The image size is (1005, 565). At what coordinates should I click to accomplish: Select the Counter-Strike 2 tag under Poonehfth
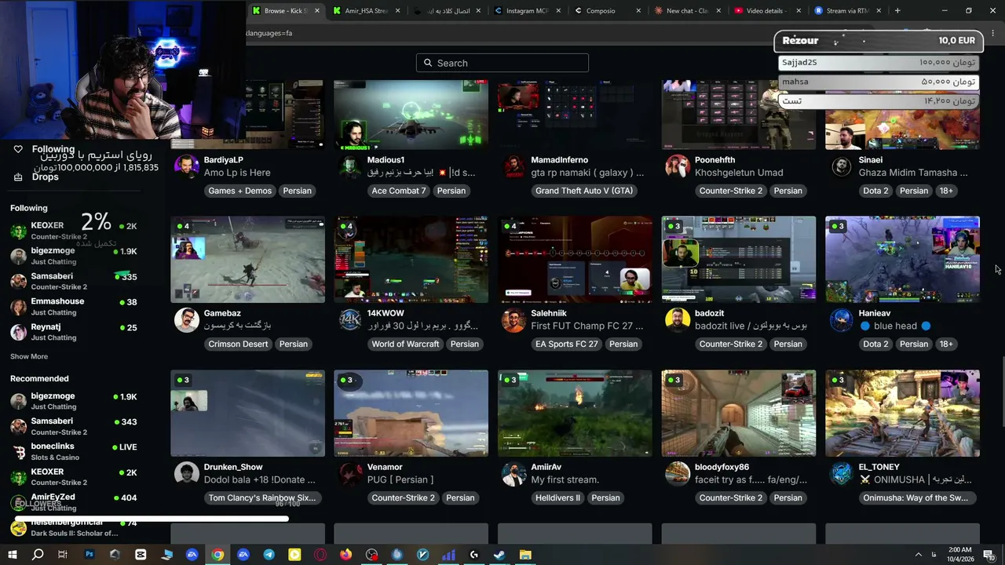[x=731, y=191]
